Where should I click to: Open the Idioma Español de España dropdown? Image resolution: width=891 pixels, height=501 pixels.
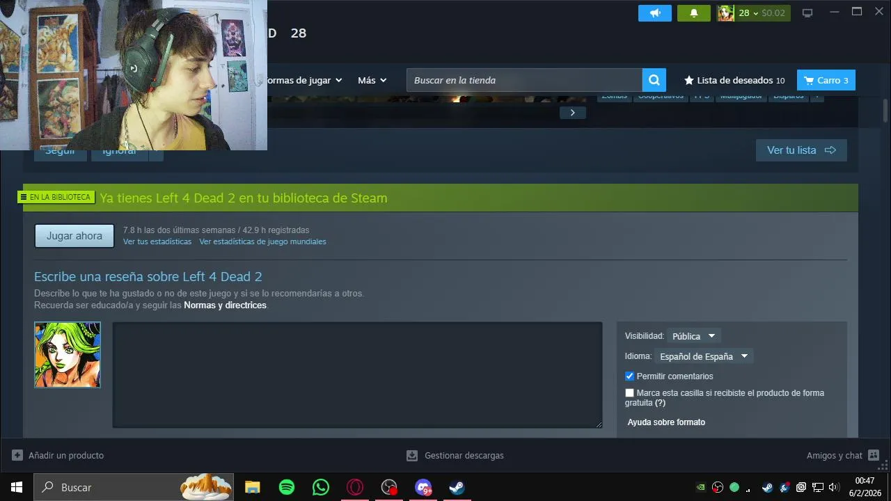coord(704,356)
